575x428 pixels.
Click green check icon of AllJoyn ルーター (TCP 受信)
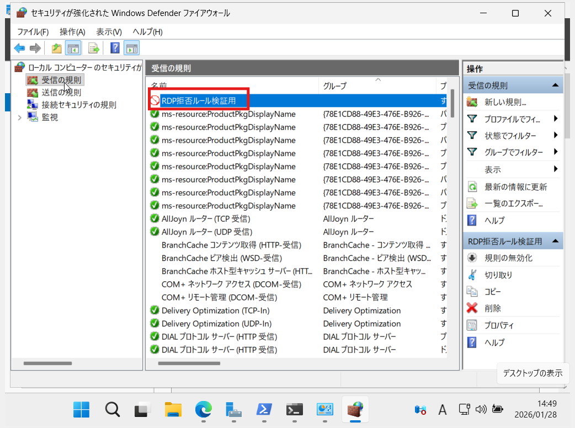155,219
